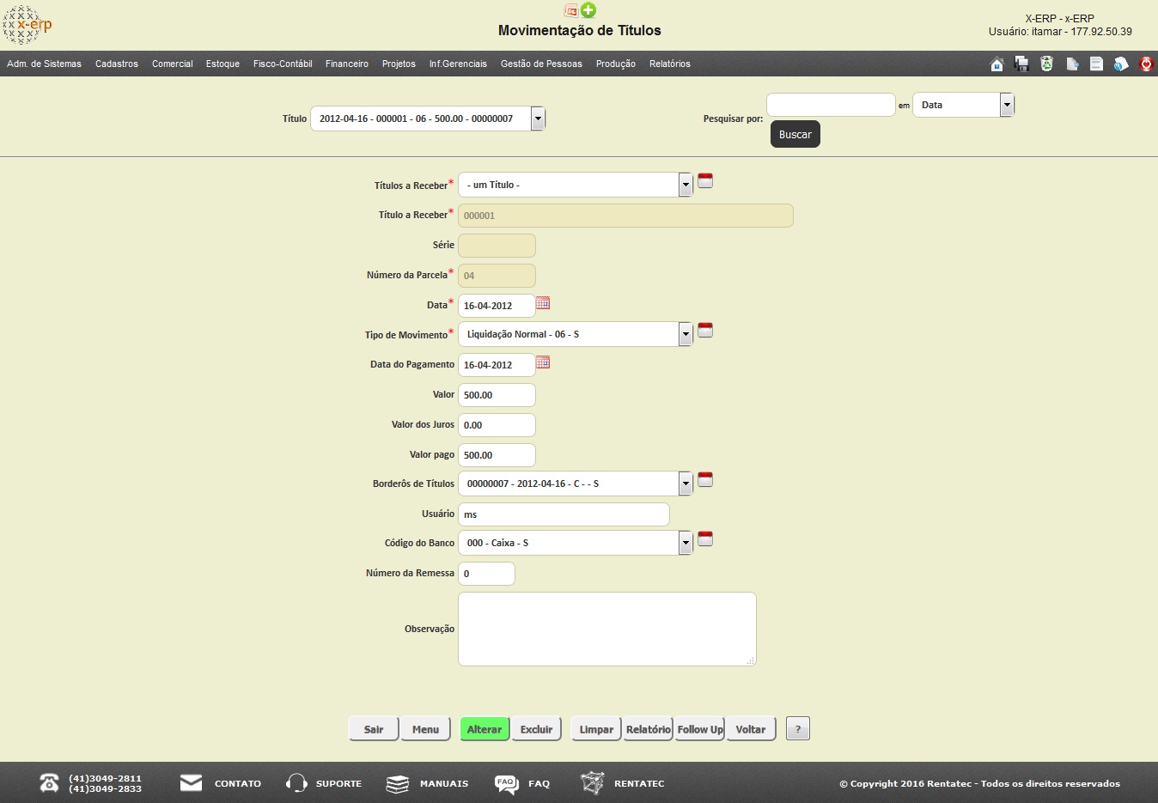
Task: Click the SUPORTE footer link text
Action: 338,783
